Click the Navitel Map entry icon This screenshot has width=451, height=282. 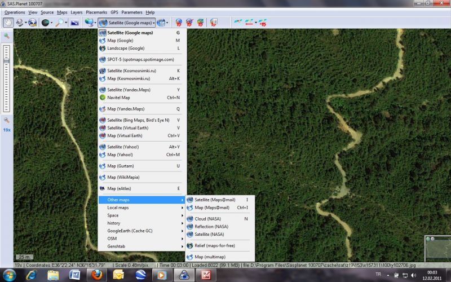[x=103, y=98]
